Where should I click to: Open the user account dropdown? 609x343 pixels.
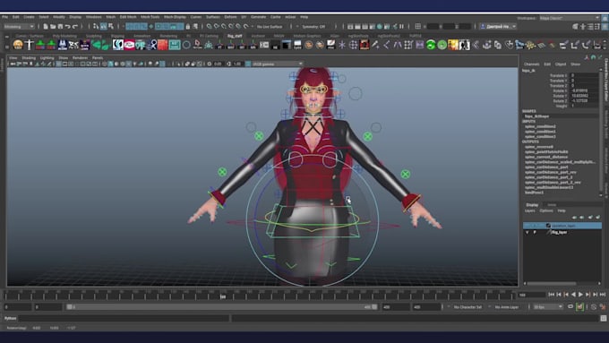pos(498,26)
